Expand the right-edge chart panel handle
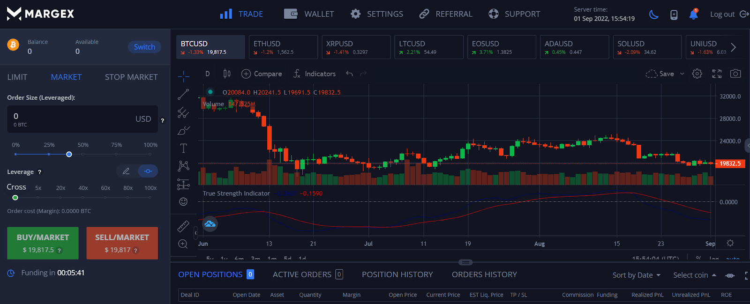The height and width of the screenshot is (304, 750). click(747, 146)
